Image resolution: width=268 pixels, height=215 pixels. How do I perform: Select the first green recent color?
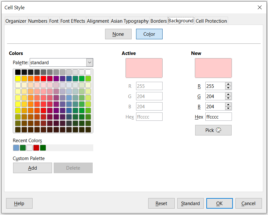23,148
